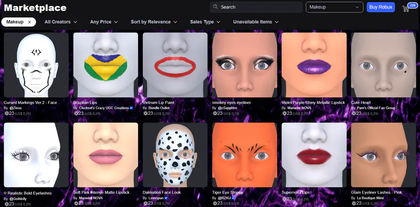Visit La Boutique Mimi creator link
Image resolution: width=420 pixels, height=207 pixels.
pyautogui.click(x=370, y=198)
